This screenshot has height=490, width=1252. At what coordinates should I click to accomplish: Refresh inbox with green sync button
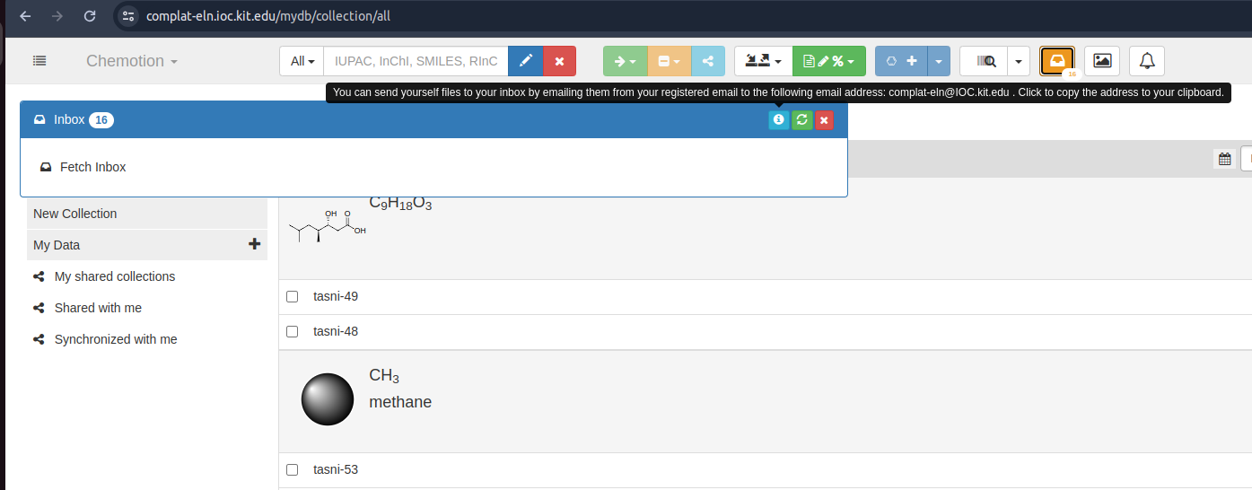[801, 120]
